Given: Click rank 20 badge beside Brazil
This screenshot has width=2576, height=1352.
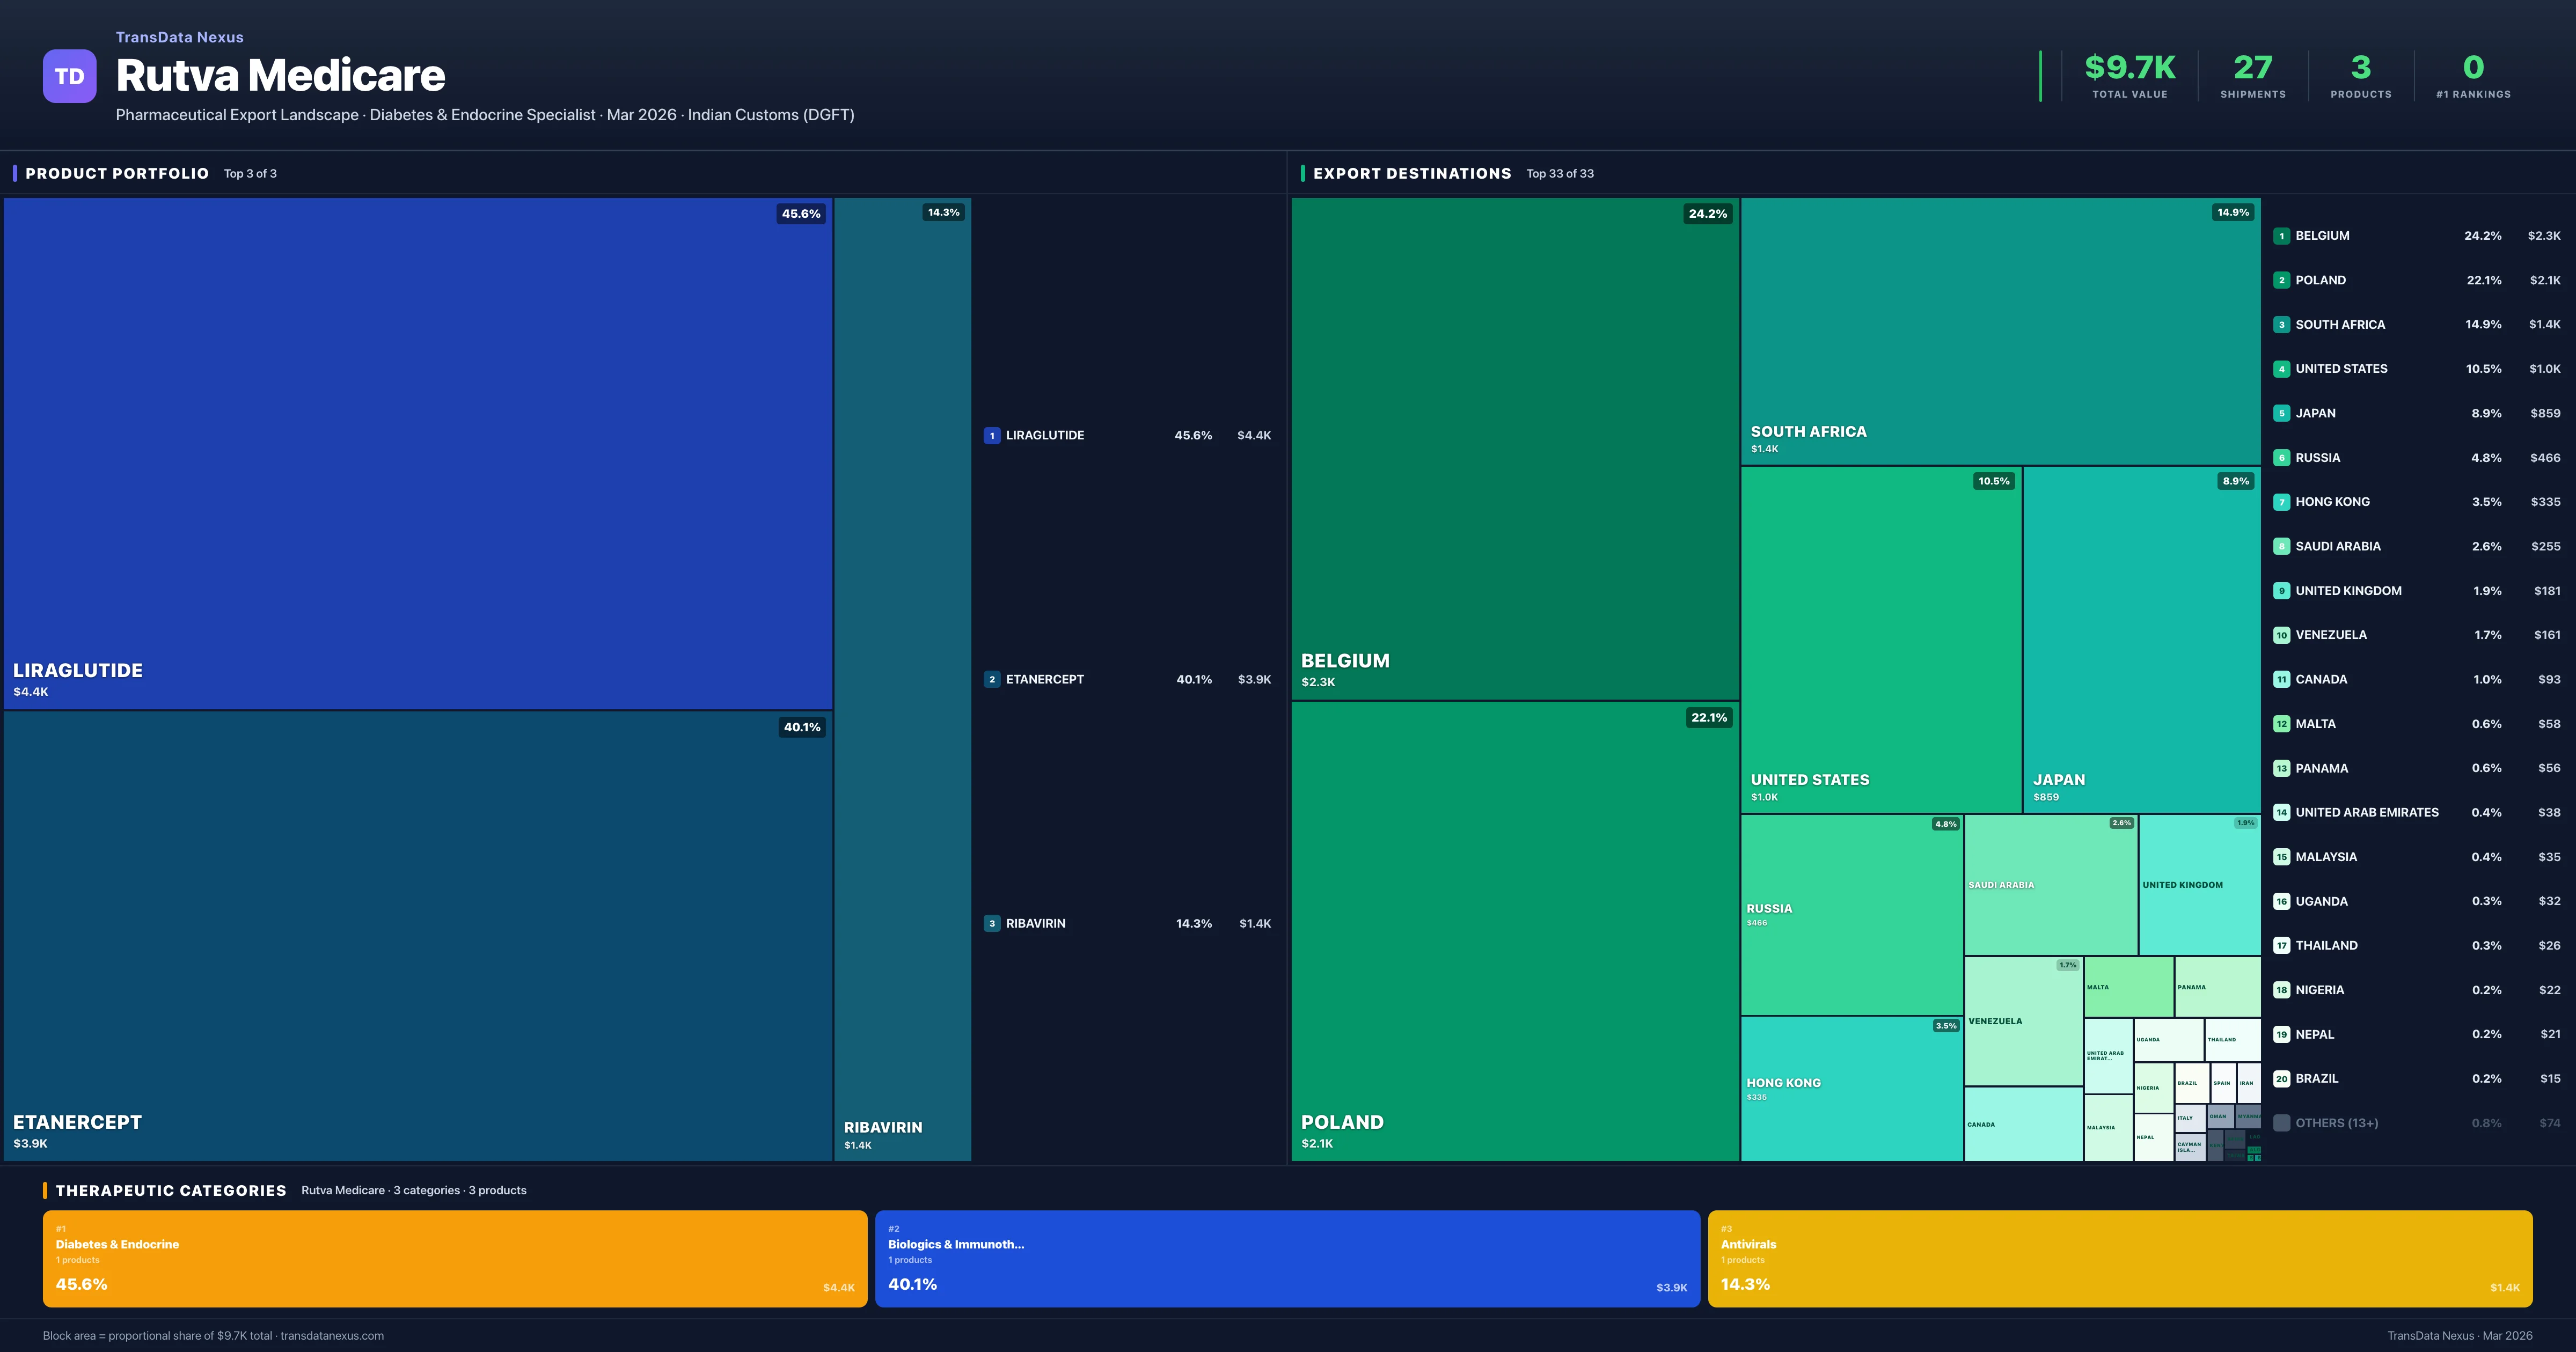Looking at the screenshot, I should (x=2281, y=1079).
